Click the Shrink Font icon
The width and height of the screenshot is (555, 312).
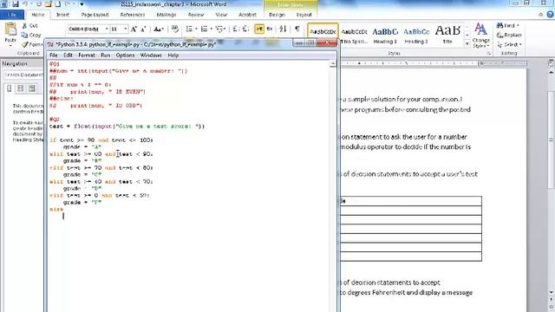tap(143, 29)
